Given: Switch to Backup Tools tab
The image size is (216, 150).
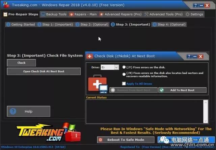Looking at the screenshot, I should [x=54, y=14].
